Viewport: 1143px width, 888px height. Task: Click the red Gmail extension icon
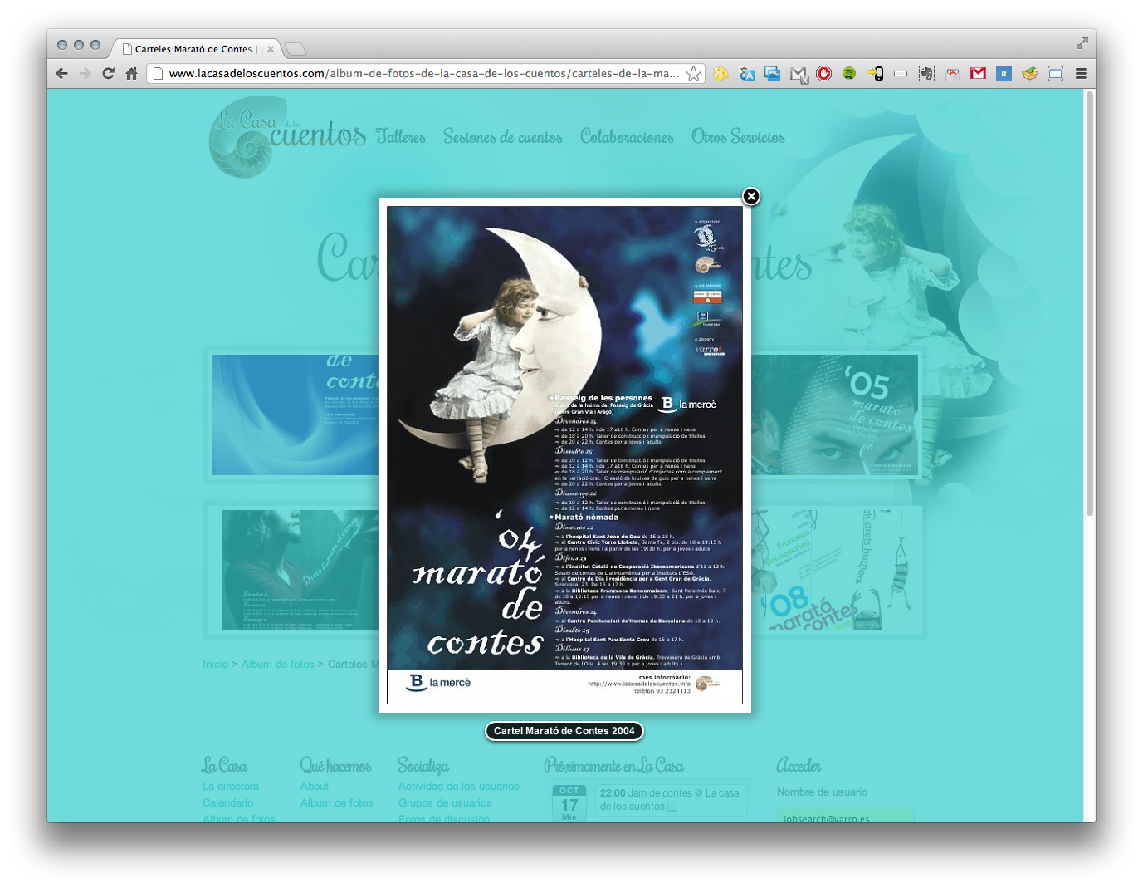[x=978, y=73]
